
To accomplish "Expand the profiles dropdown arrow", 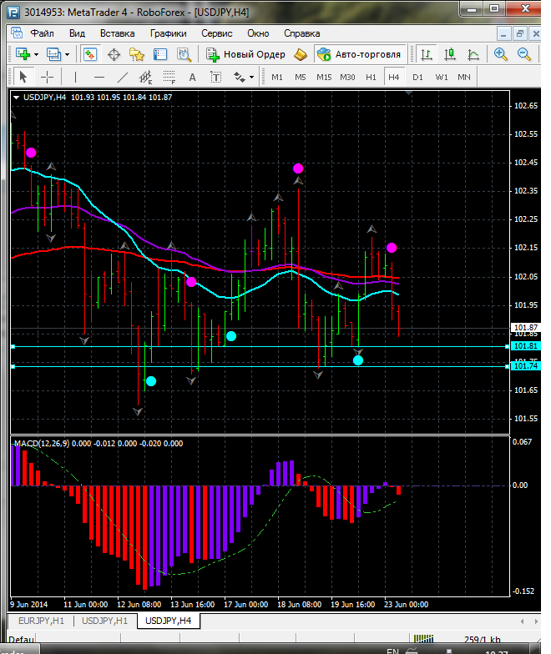I will point(68,54).
